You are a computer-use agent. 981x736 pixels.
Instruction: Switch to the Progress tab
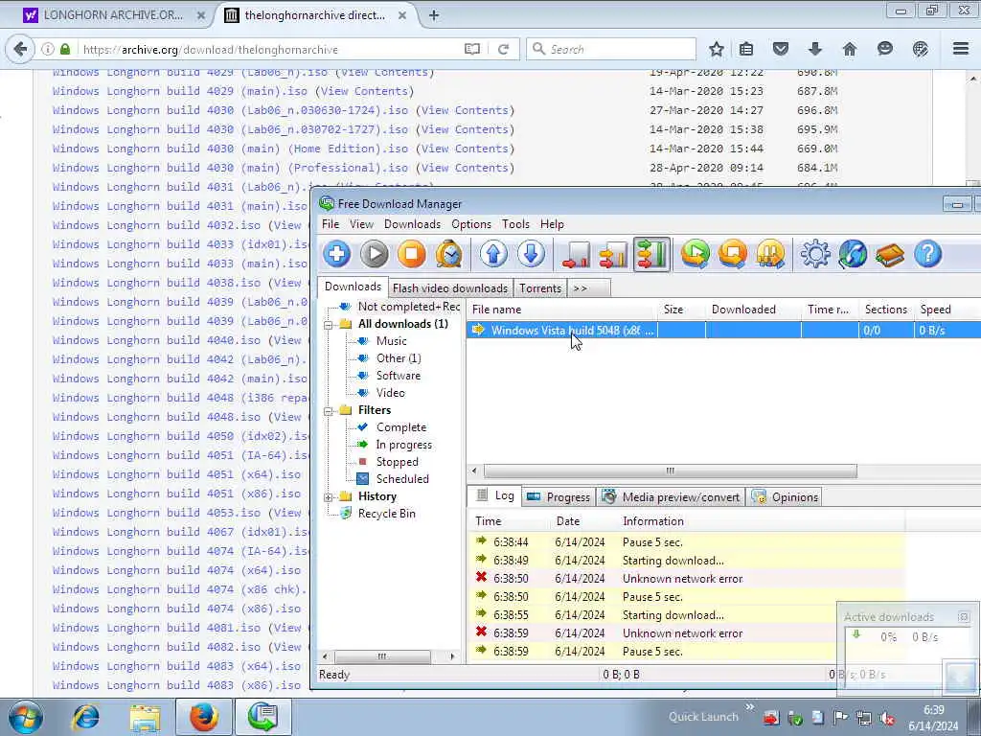tap(559, 497)
